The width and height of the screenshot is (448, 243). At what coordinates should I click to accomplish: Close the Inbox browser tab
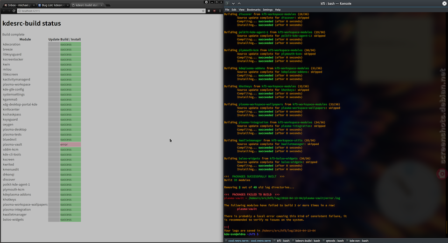click(x=34, y=5)
